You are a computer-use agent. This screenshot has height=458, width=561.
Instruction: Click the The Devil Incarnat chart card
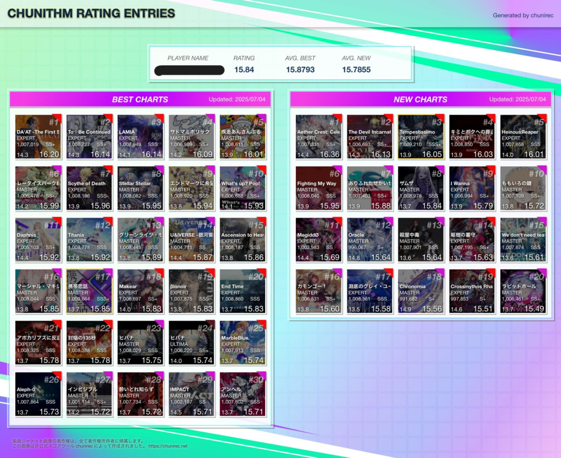coord(370,136)
